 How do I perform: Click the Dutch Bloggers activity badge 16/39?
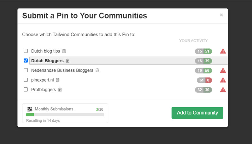[x=203, y=61]
